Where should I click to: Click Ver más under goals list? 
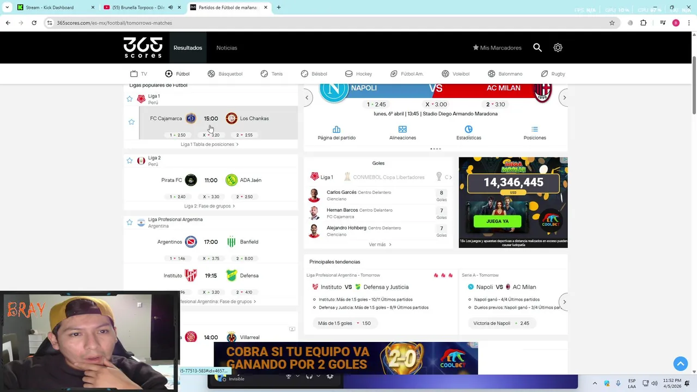coord(380,244)
